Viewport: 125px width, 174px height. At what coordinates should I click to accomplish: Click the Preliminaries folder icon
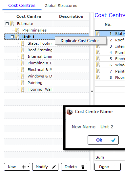point(17,30)
